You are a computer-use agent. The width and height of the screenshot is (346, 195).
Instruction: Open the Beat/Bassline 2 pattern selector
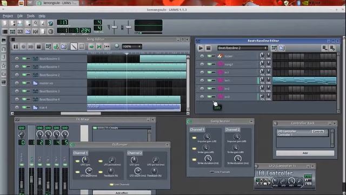[243, 48]
